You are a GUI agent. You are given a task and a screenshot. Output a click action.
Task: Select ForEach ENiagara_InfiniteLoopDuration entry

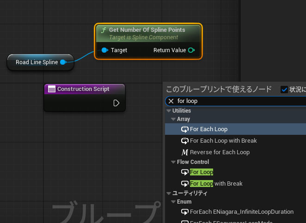(x=241, y=212)
